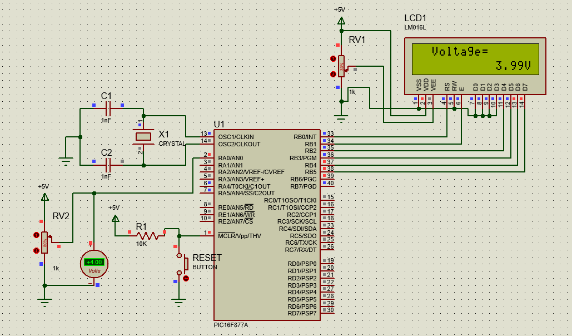Click the LM016L part name text
The image size is (572, 336).
pos(415,27)
